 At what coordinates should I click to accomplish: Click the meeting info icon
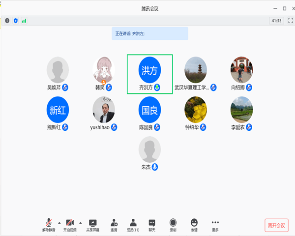coord(7,21)
